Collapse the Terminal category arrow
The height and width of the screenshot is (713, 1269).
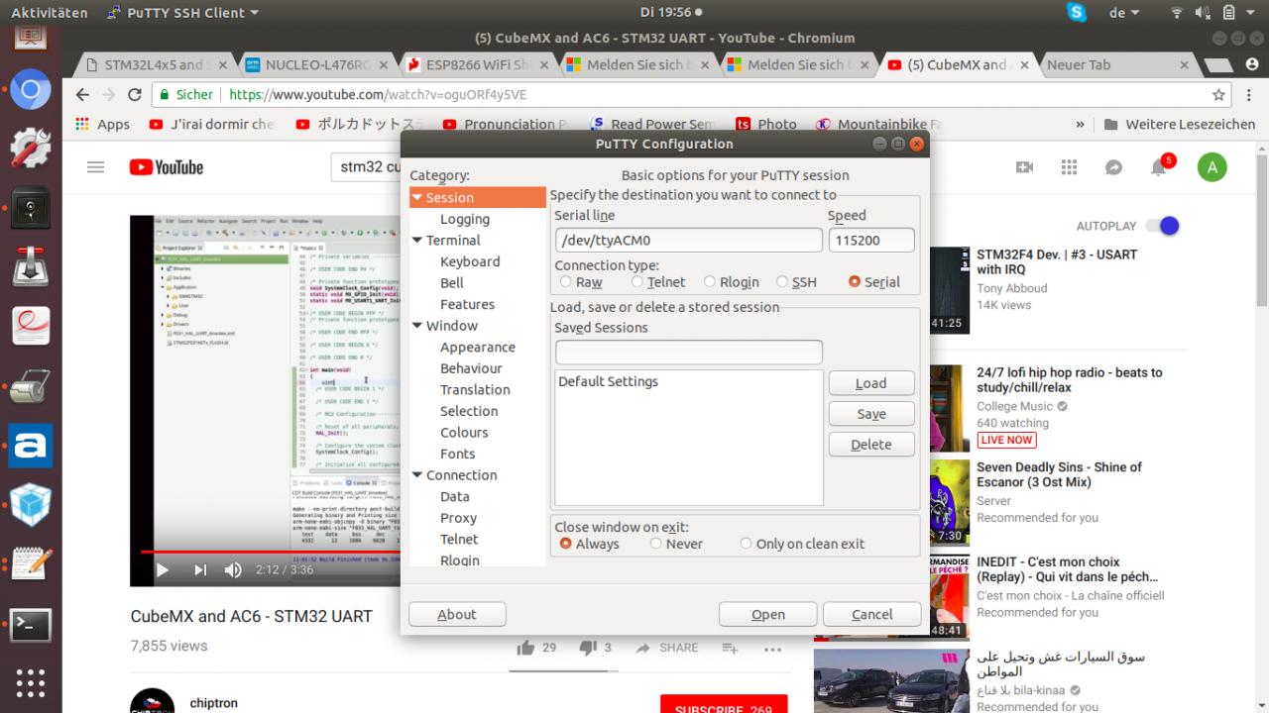pyautogui.click(x=417, y=240)
